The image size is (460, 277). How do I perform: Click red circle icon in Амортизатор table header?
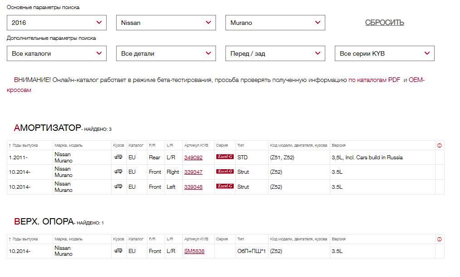tap(440, 146)
